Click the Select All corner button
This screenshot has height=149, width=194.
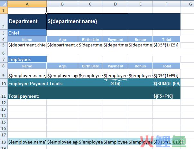4,4
